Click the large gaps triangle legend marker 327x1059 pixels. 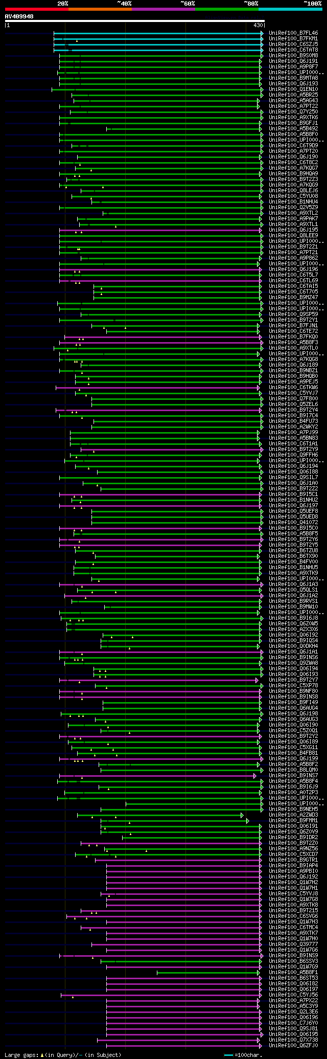pyautogui.click(x=42, y=1055)
